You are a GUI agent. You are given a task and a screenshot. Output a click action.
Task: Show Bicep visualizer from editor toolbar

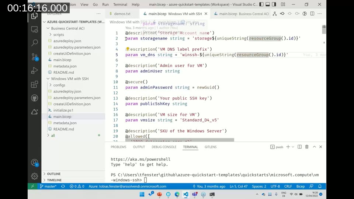[274, 14]
